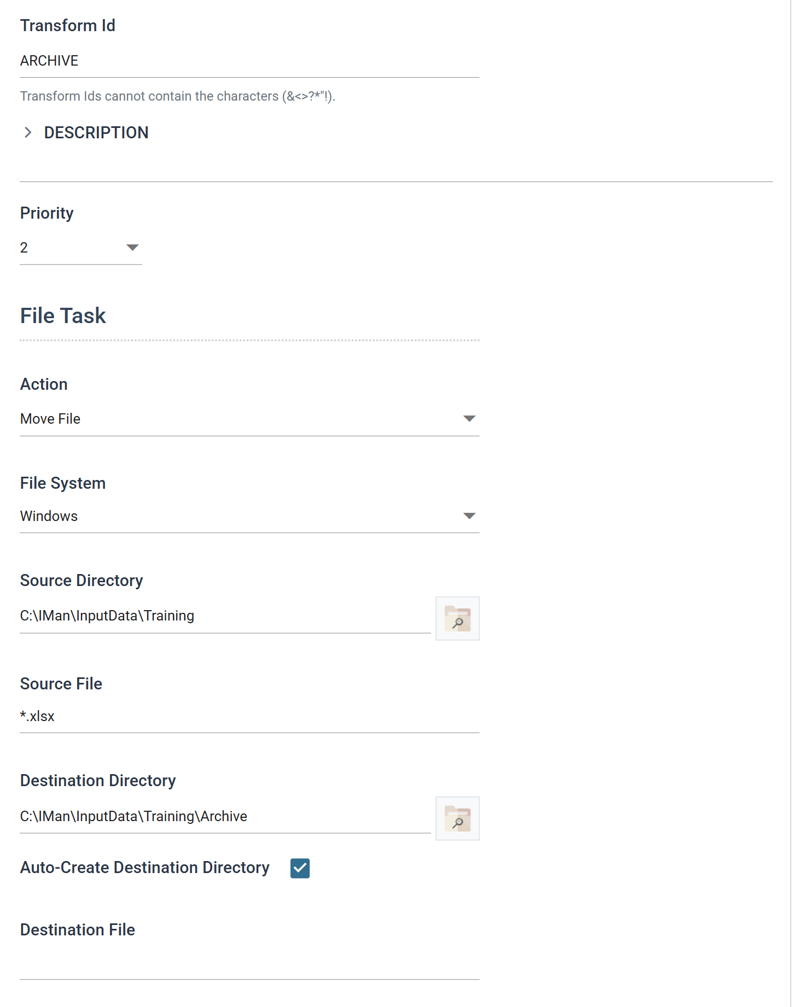This screenshot has width=792, height=1007.
Task: Browse for the Source Directory folder
Action: pyautogui.click(x=457, y=618)
